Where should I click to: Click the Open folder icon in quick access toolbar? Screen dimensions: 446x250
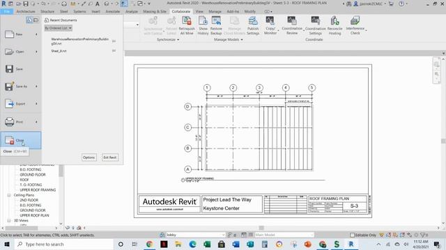(x=19, y=3)
